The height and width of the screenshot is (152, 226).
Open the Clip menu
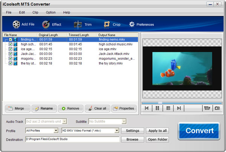coord(35,12)
